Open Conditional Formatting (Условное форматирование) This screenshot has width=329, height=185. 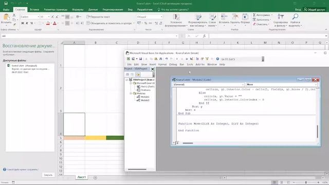tap(176, 21)
